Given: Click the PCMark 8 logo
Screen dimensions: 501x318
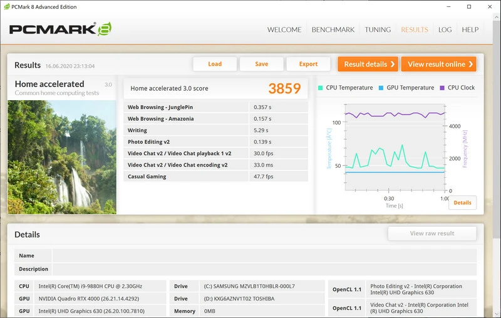Looking at the screenshot, I should (x=61, y=29).
